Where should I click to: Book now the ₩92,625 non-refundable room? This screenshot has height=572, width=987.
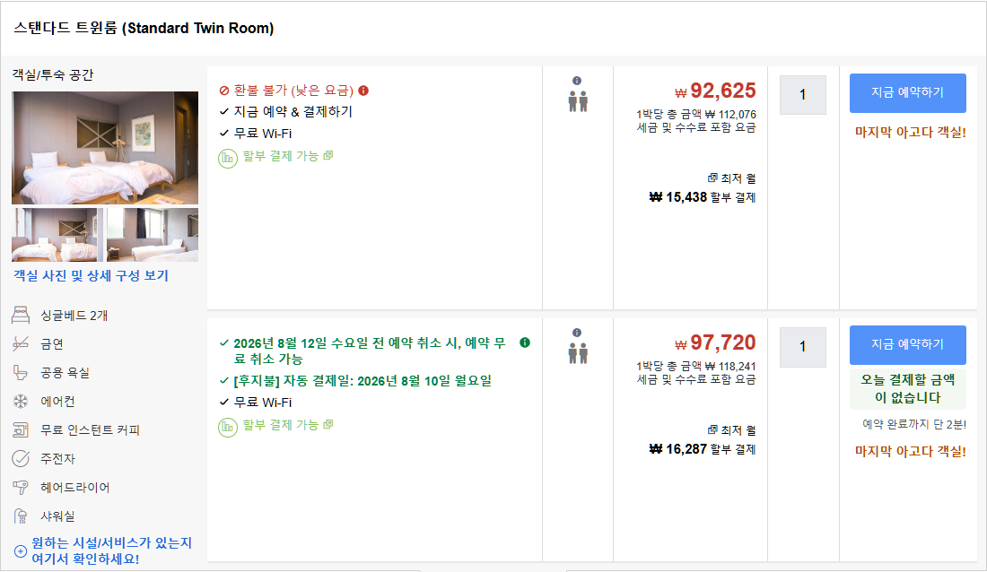click(907, 93)
